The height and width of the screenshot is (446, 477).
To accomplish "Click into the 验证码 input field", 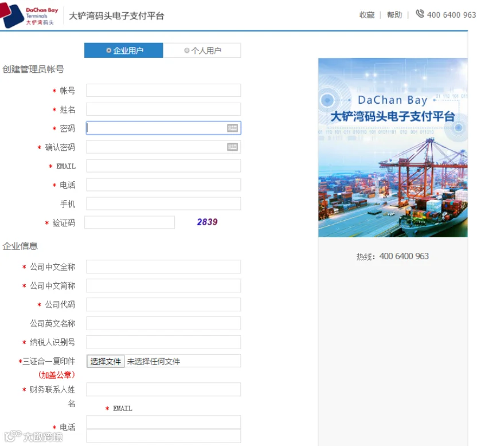I will point(130,222).
